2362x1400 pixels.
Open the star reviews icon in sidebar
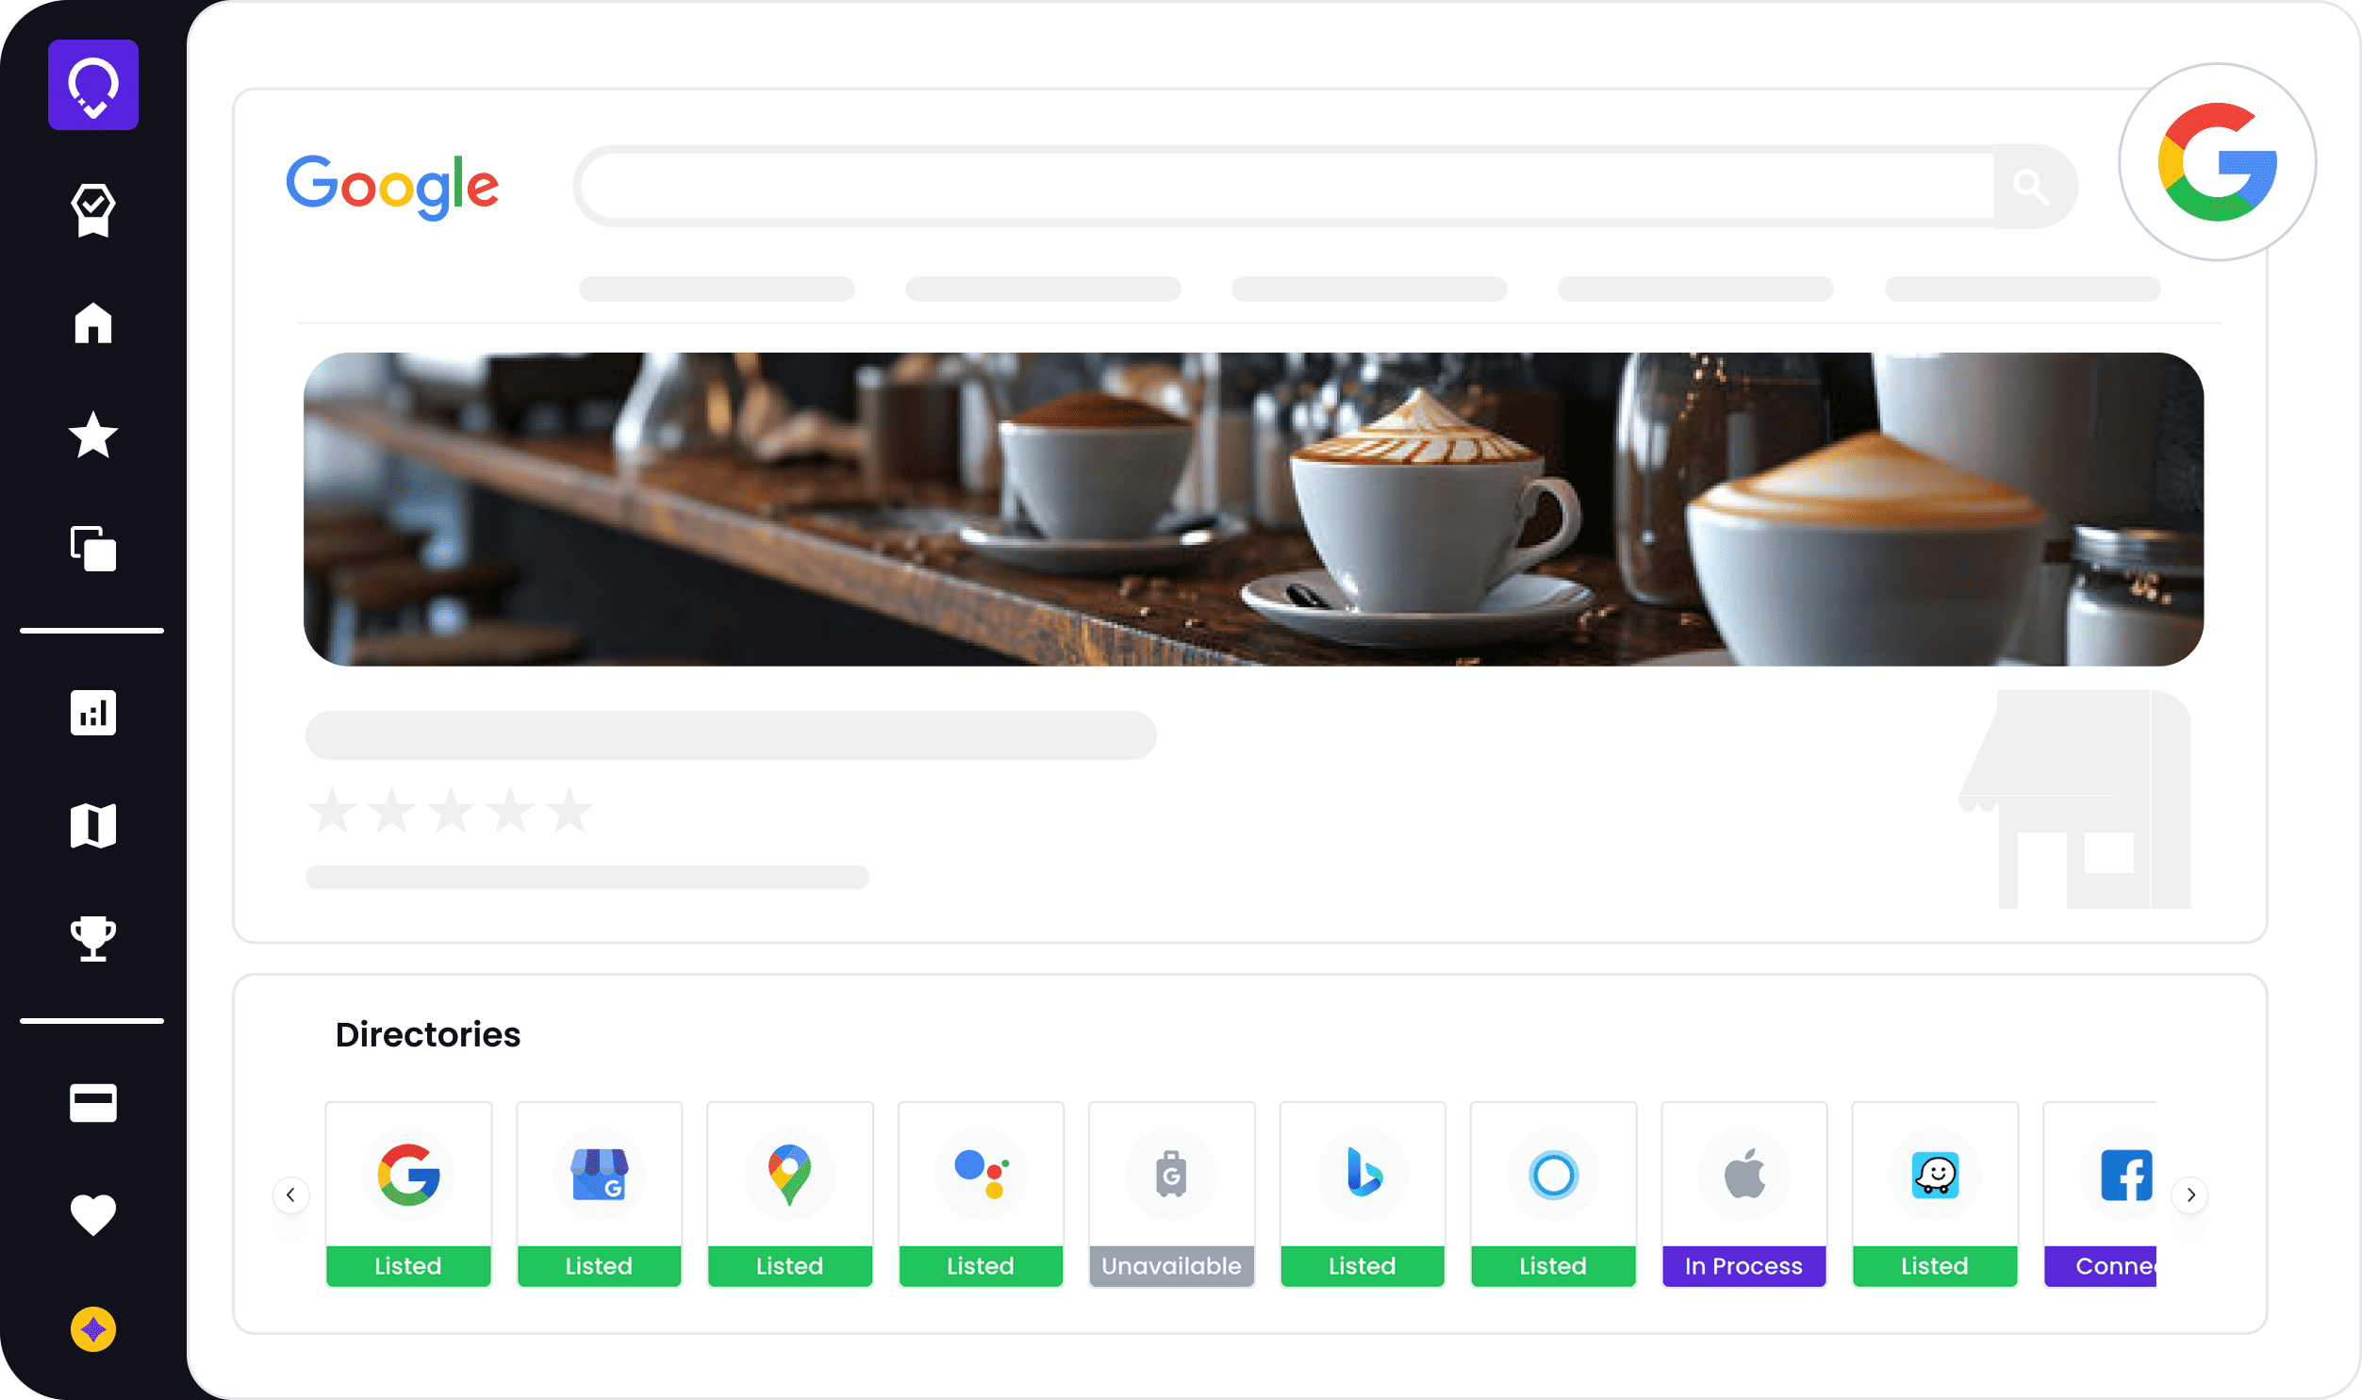(92, 435)
